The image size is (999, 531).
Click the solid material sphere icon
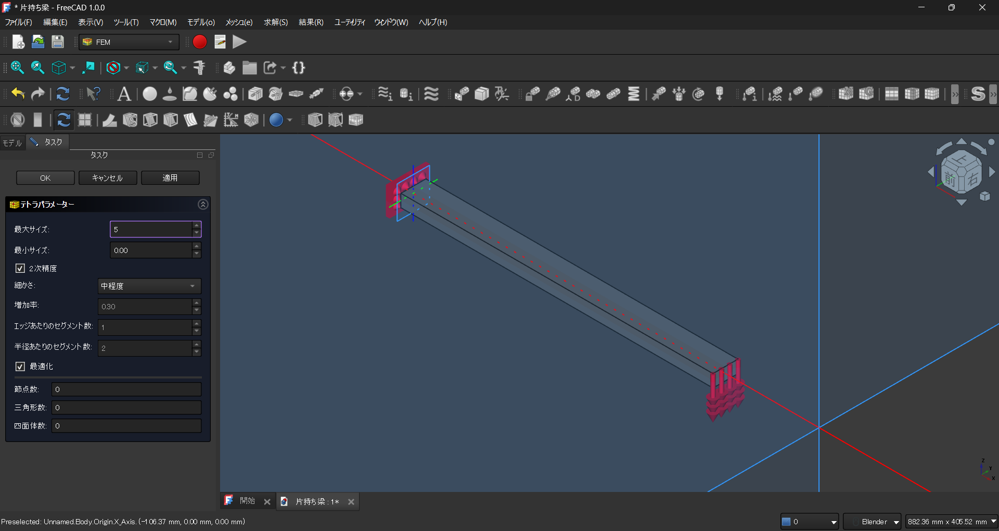(x=150, y=94)
